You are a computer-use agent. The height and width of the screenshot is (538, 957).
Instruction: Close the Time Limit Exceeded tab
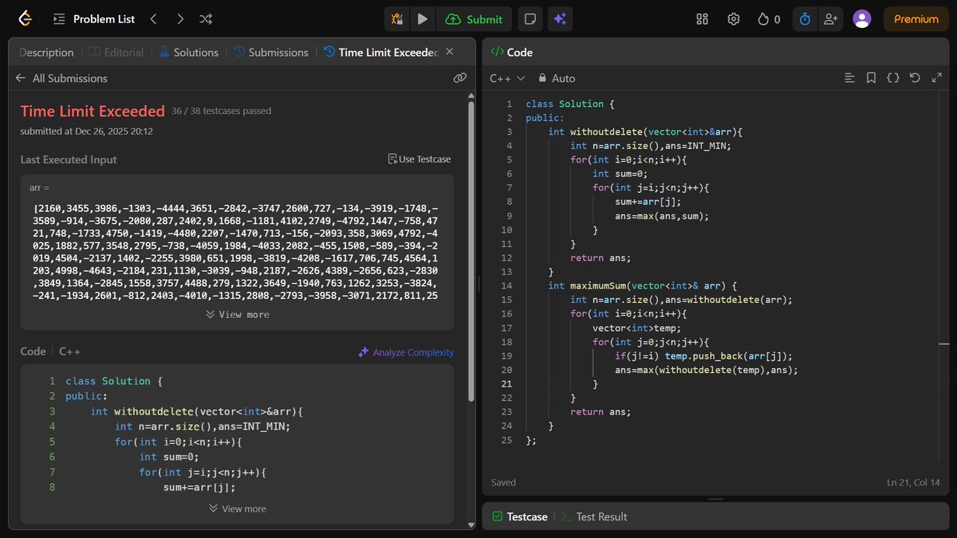pos(449,52)
